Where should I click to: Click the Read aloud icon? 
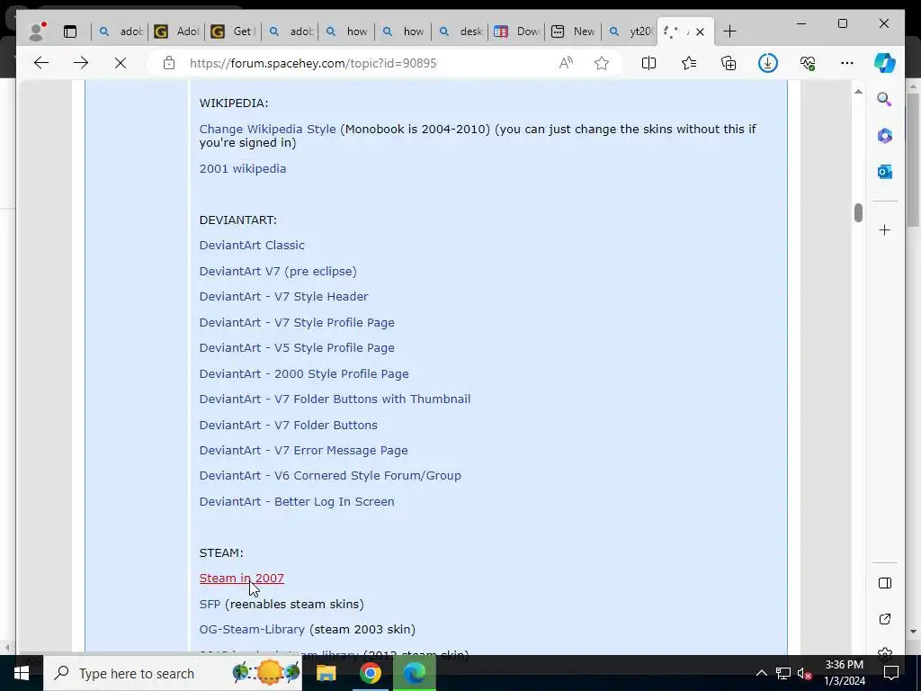click(x=566, y=63)
